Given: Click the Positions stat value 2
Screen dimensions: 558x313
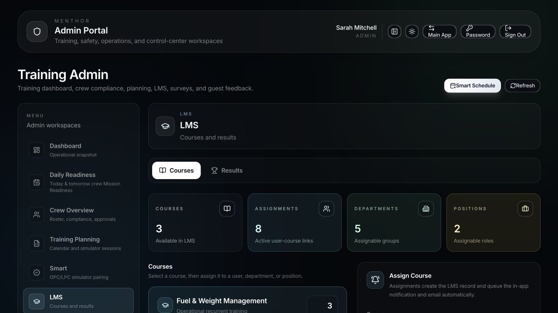Looking at the screenshot, I should [457, 229].
